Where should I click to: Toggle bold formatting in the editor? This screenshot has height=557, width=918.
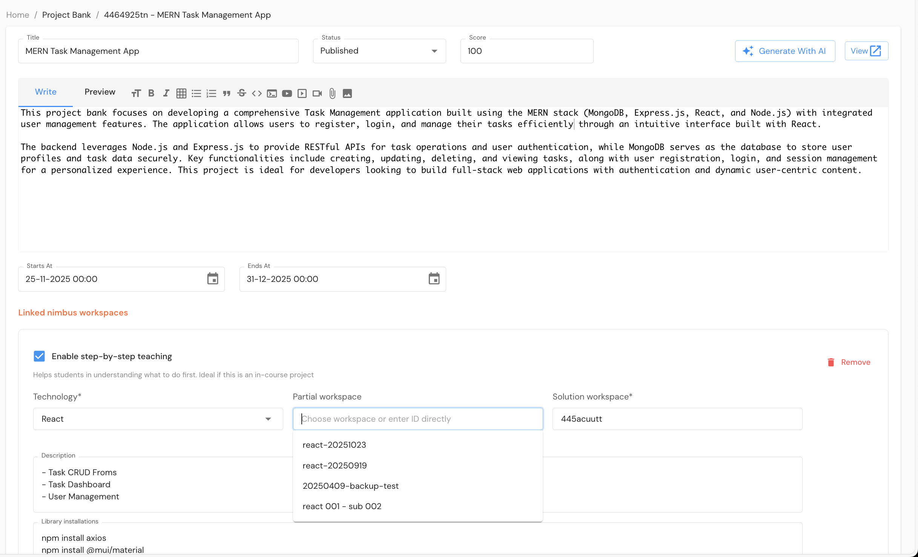tap(151, 93)
